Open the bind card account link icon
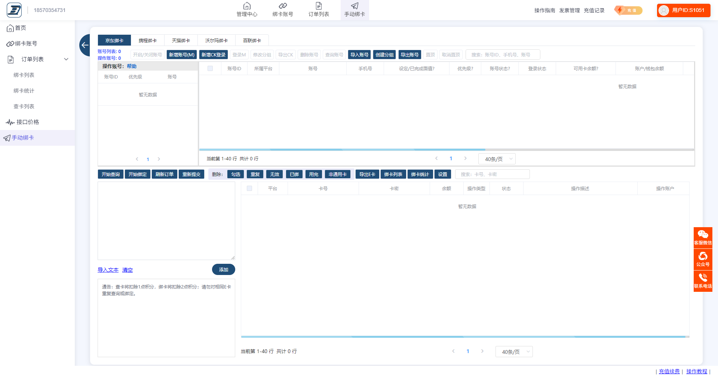718x377 pixels. (x=283, y=6)
